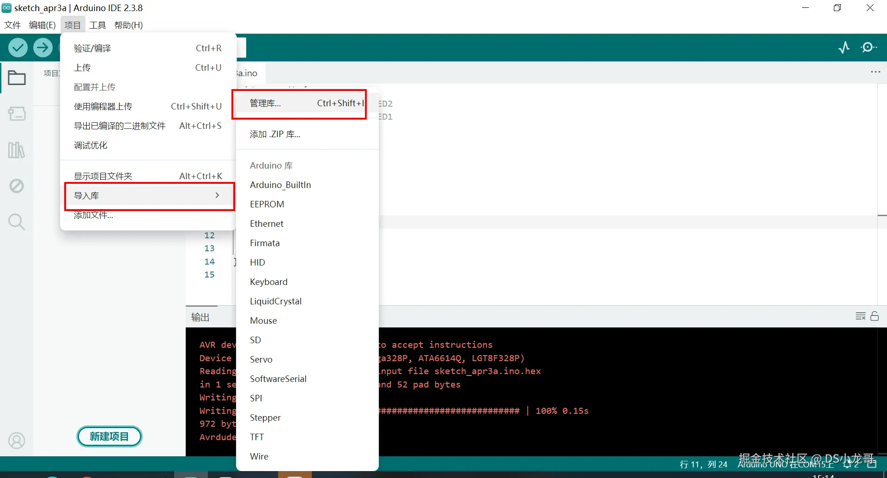Open the Debug sidebar icon
The image size is (887, 478).
(x=17, y=186)
